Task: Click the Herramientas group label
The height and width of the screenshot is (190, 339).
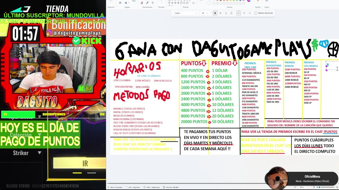Action: 147,7
